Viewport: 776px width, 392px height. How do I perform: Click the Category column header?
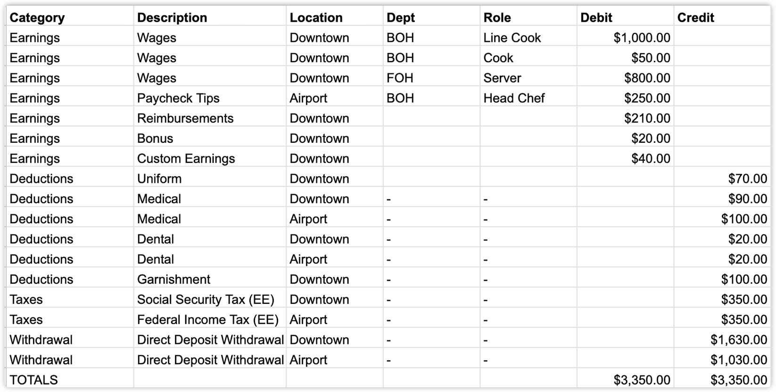(x=37, y=17)
